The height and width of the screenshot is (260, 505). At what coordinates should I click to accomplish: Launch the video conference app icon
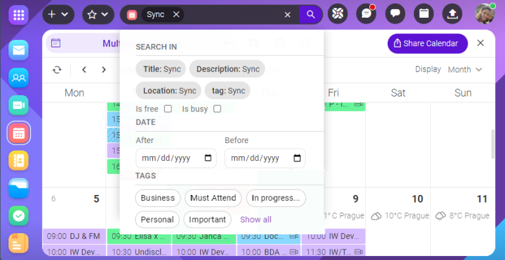[x=18, y=105]
